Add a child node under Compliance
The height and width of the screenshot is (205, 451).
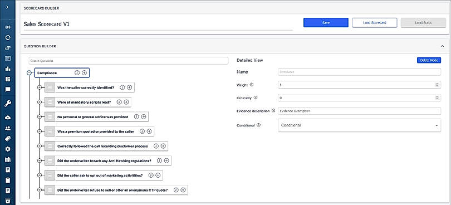coord(84,73)
